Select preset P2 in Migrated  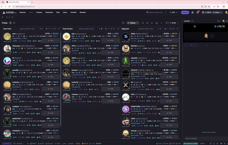[171, 29]
